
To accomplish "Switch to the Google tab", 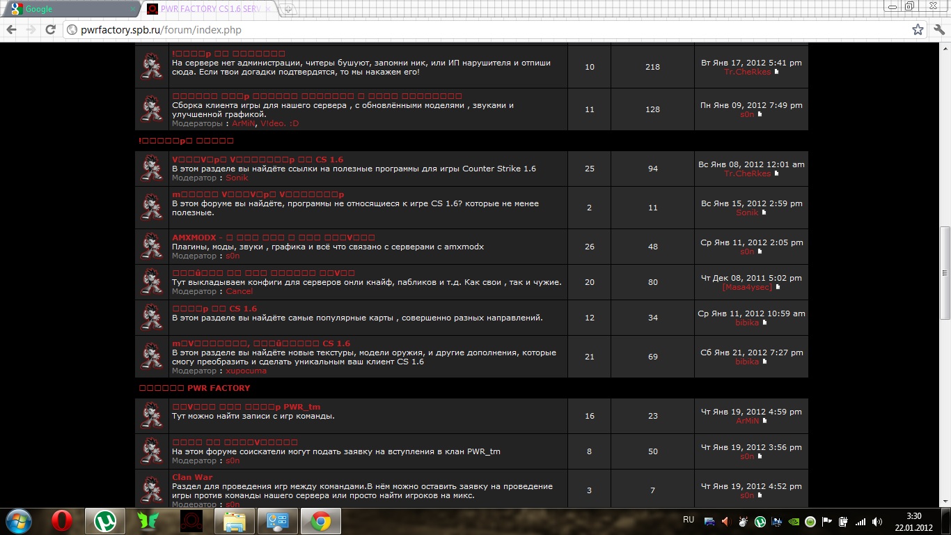I will click(x=70, y=9).
